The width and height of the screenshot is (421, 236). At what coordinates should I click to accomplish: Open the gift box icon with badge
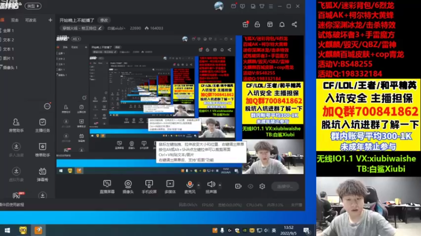coord(245,24)
